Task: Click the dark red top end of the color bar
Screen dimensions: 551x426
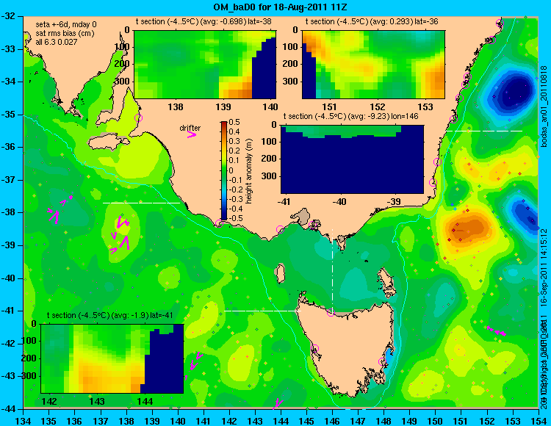Action: (x=224, y=123)
